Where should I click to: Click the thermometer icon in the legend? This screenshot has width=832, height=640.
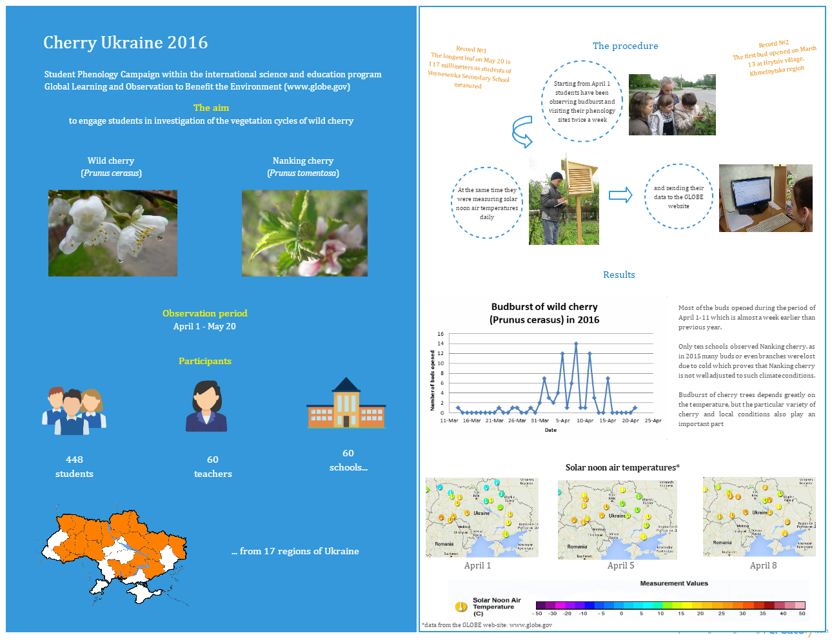461,606
